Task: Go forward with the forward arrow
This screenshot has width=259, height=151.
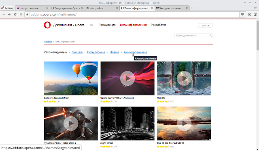Action: click(9, 15)
